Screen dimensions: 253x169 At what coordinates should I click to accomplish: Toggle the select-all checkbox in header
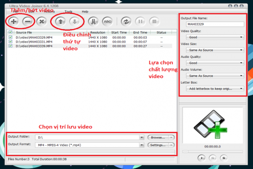[x=10, y=32]
